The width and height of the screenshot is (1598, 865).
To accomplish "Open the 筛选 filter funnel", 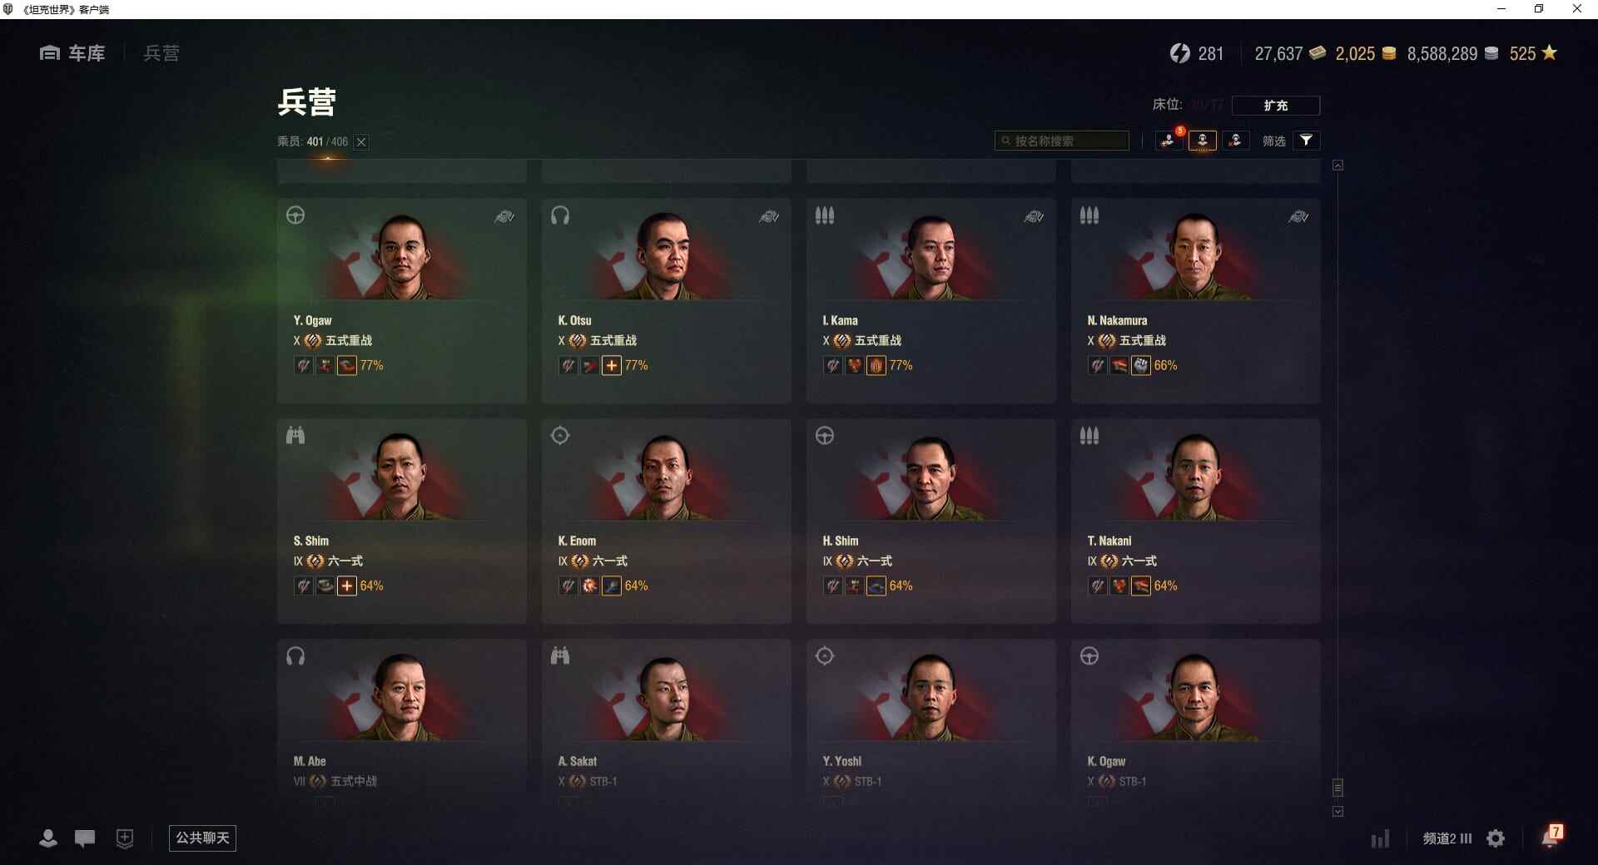I will tap(1307, 141).
